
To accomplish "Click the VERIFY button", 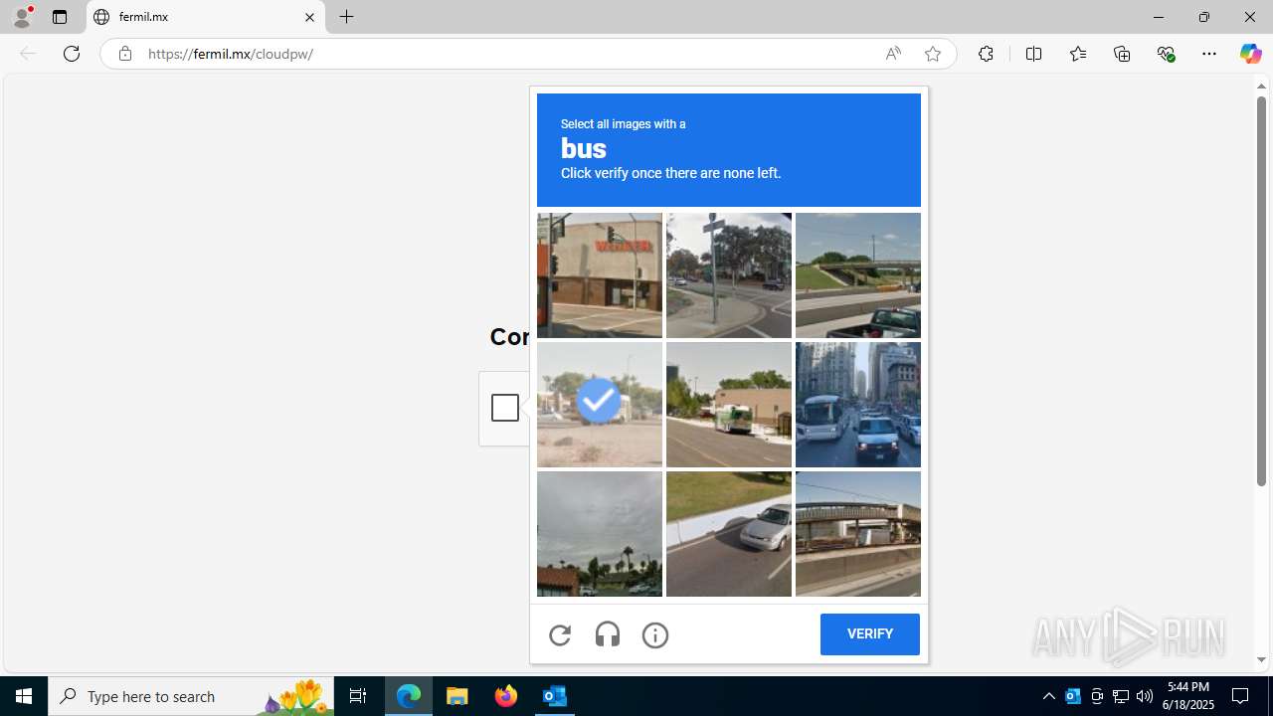I will 870,634.
